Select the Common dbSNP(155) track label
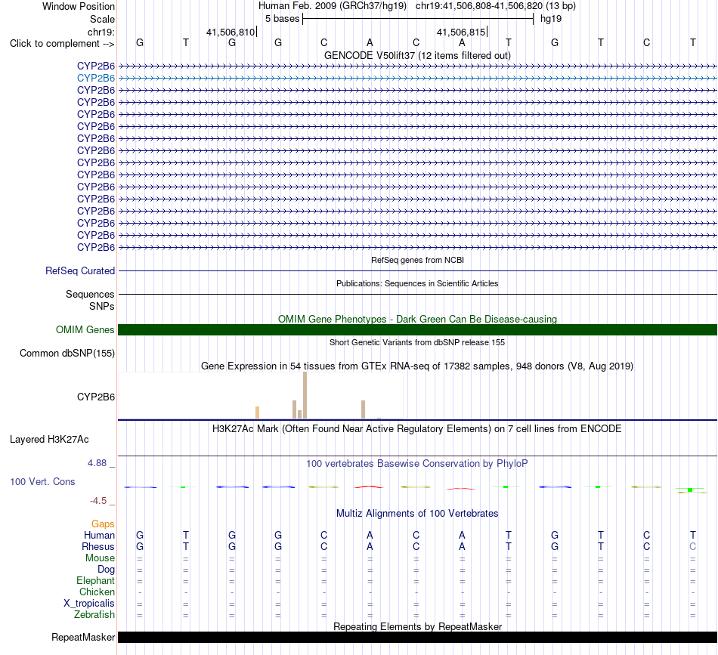The height and width of the screenshot is (655, 718). pos(67,353)
